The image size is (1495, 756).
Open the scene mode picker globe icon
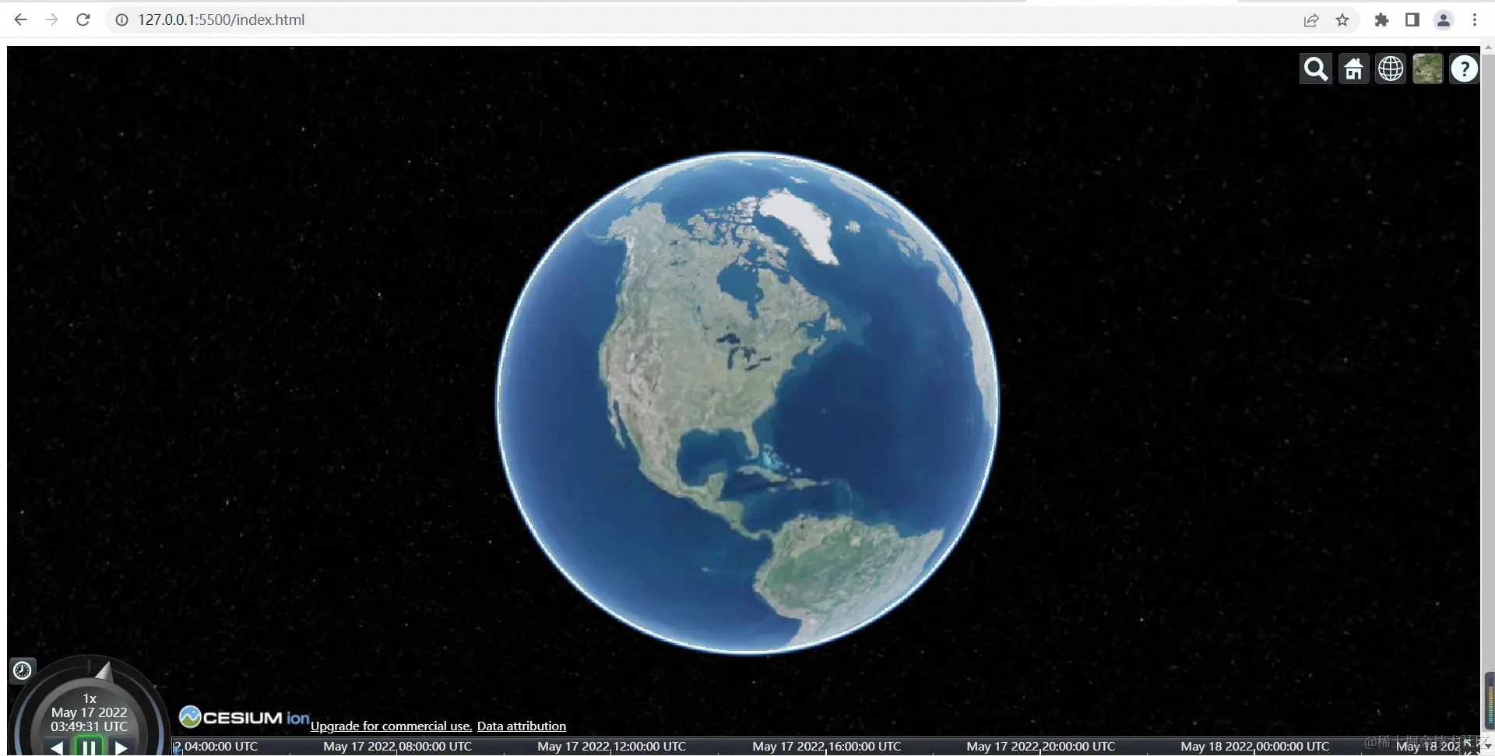pyautogui.click(x=1391, y=69)
